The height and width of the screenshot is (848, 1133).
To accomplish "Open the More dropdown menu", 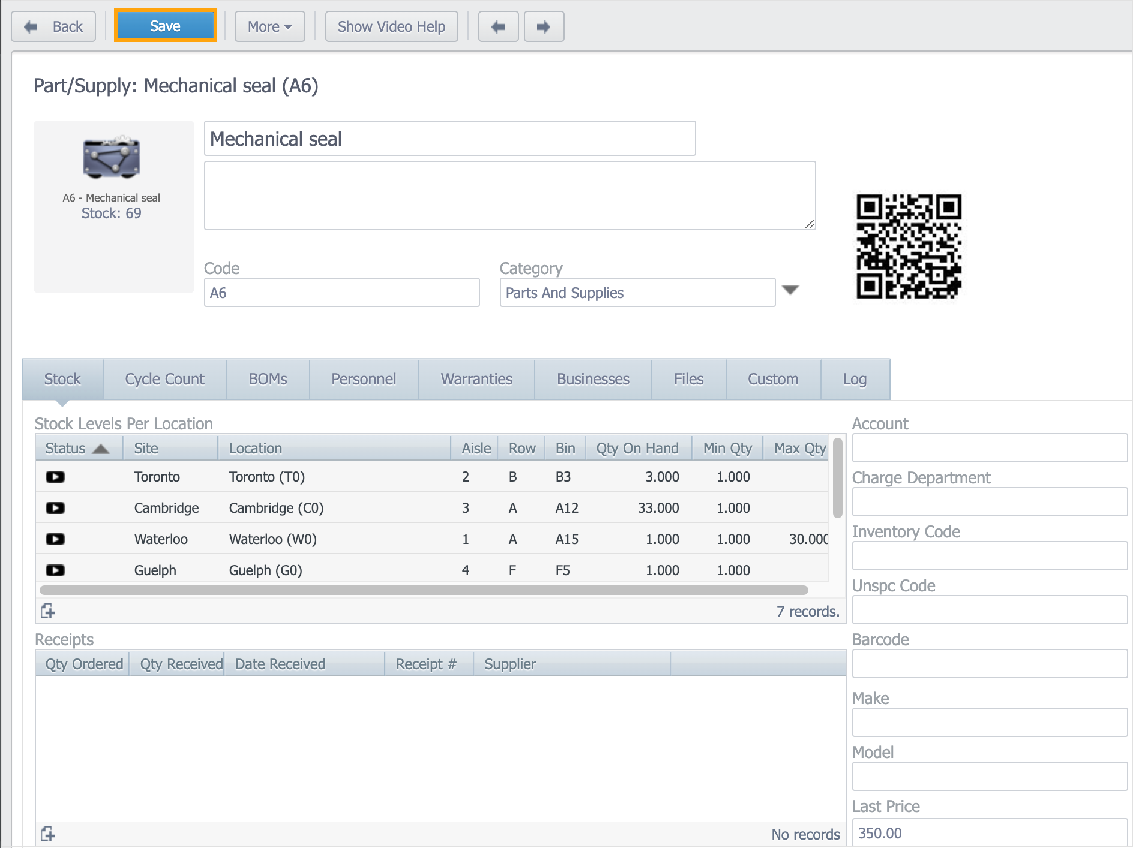I will [269, 26].
